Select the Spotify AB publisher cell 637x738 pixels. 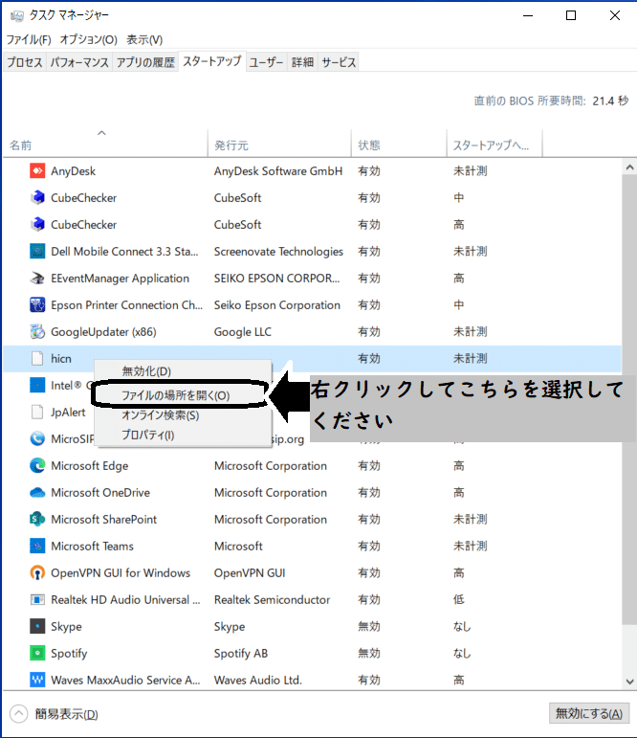tap(241, 653)
